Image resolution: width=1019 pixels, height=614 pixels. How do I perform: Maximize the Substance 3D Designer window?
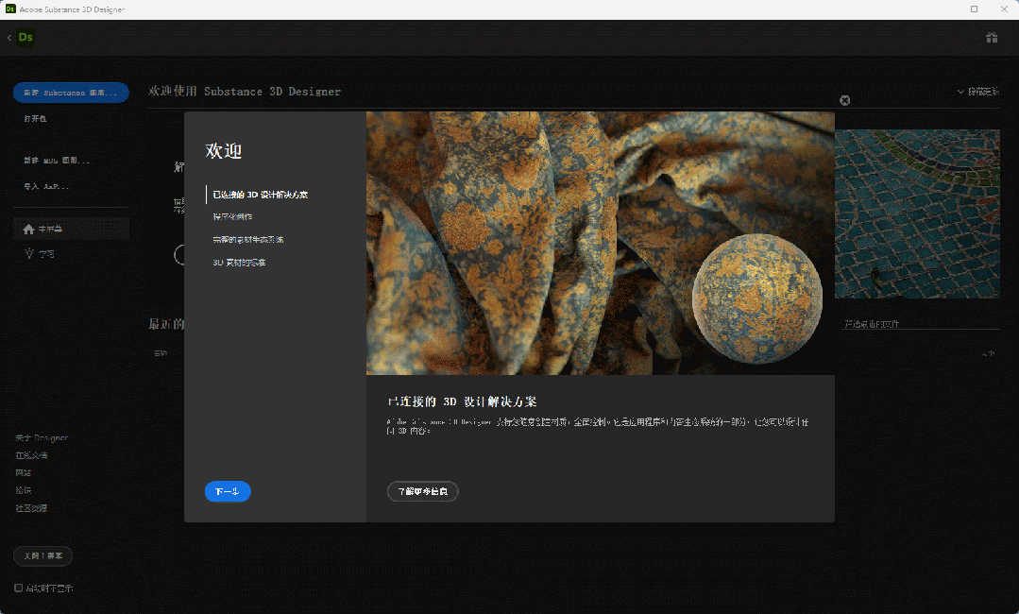click(975, 9)
